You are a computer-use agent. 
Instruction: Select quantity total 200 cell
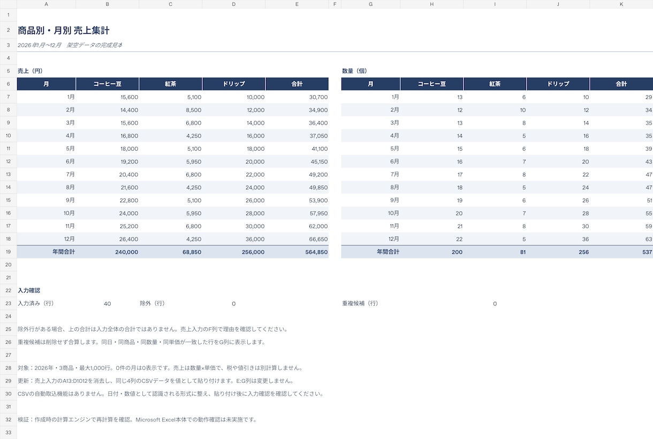click(432, 252)
